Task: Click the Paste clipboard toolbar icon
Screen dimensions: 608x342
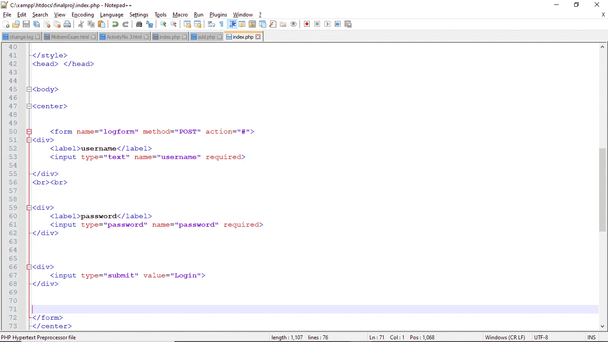Action: [101, 24]
